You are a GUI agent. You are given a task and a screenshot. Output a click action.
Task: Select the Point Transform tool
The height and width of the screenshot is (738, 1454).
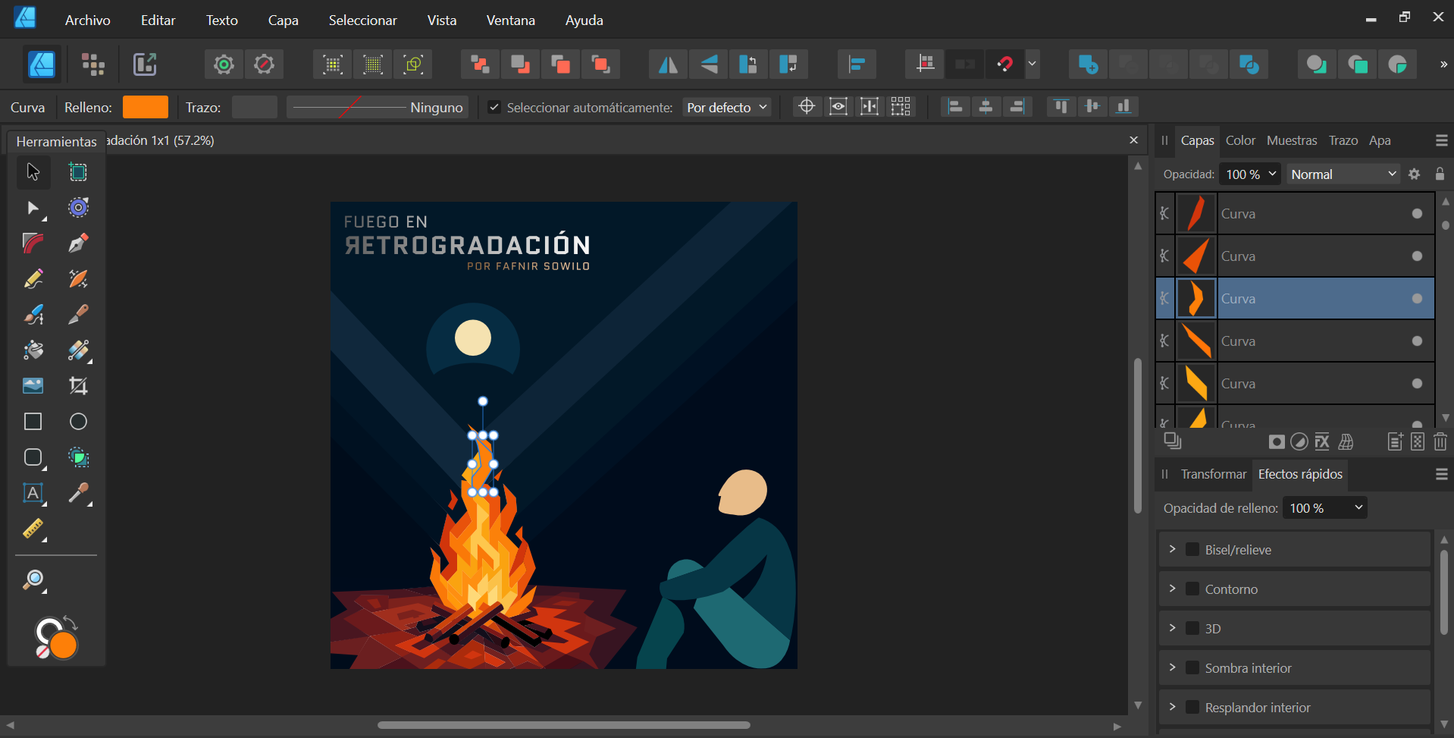click(78, 208)
